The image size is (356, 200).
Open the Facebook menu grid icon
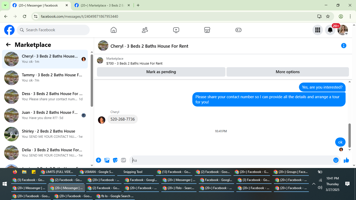(318, 30)
